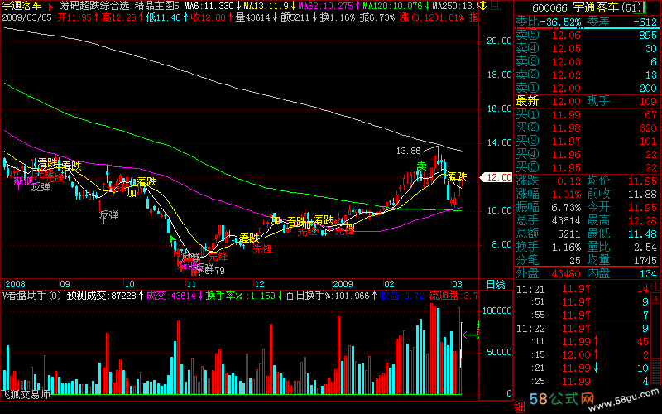Screen dimensions: 662x414
Task: Select the 11:21 tick row with volume 14
Action: (583, 289)
